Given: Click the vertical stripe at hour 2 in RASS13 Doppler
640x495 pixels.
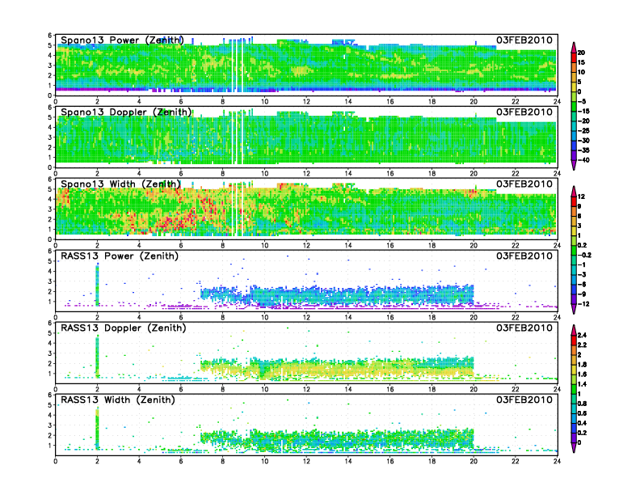Looking at the screenshot, I should 97,357.
